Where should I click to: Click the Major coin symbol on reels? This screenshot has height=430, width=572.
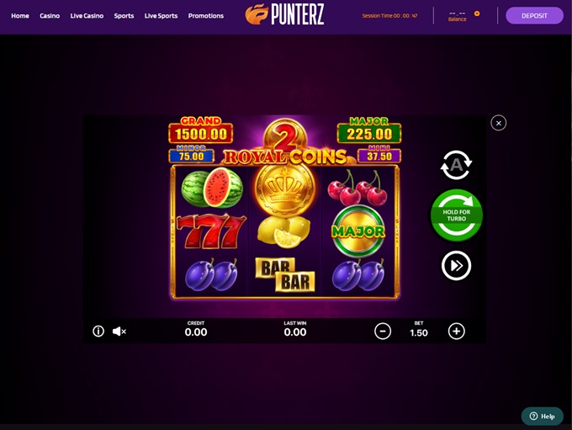[358, 231]
